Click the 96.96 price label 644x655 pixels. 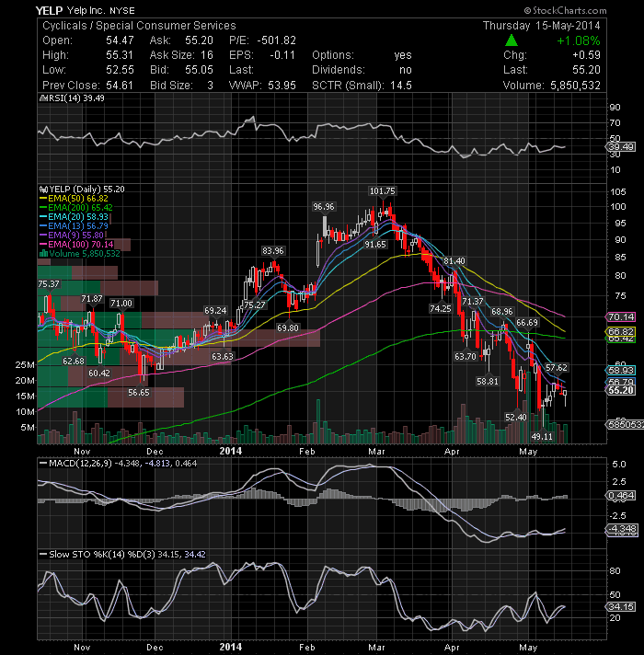click(x=324, y=207)
